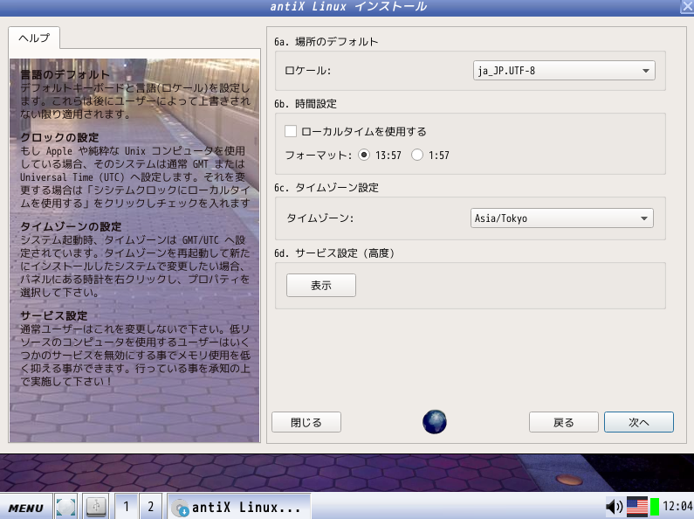The image size is (694, 519).
Task: Click the フォーマット: label
Action: coord(319,156)
